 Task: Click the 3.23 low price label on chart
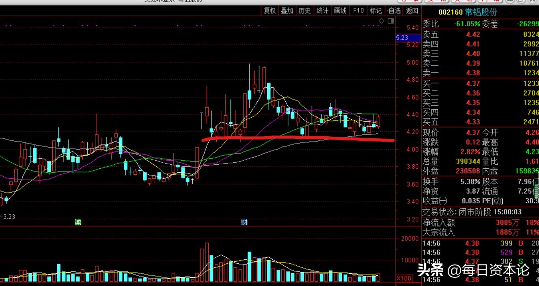pyautogui.click(x=9, y=217)
